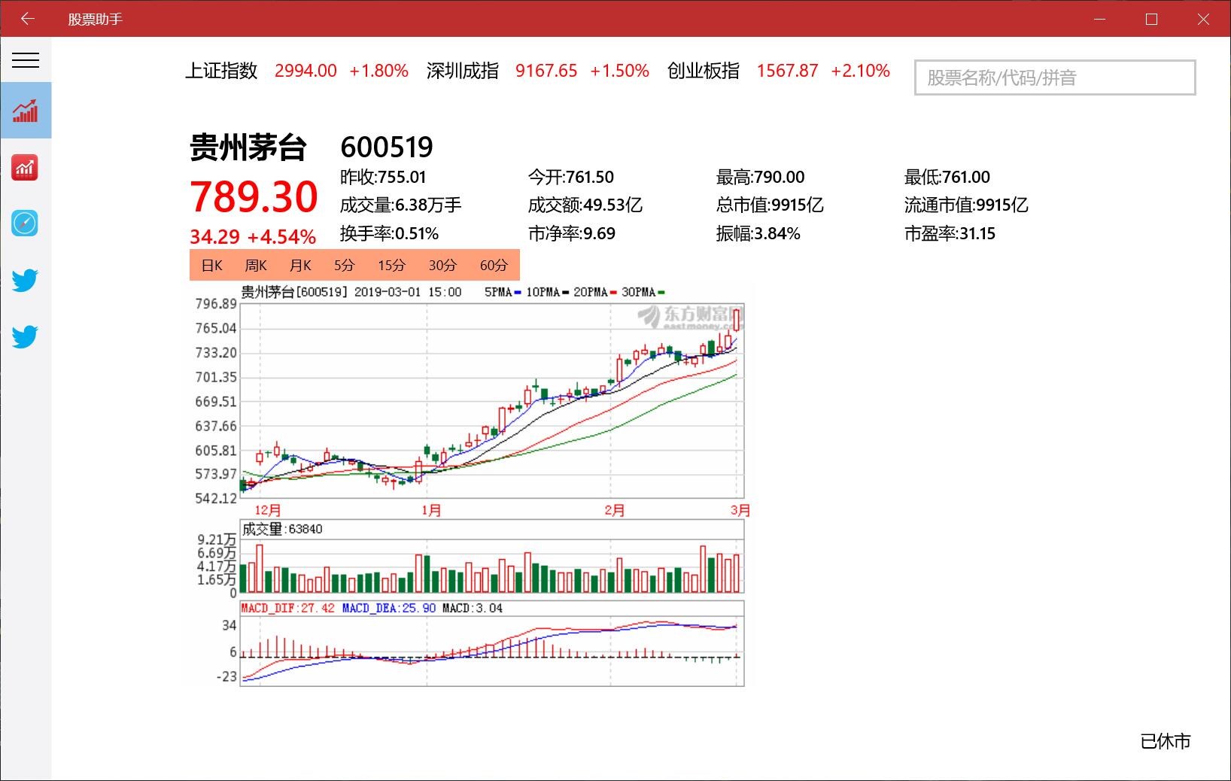
Task: Open 创业板指 index quote
Action: pyautogui.click(x=702, y=70)
